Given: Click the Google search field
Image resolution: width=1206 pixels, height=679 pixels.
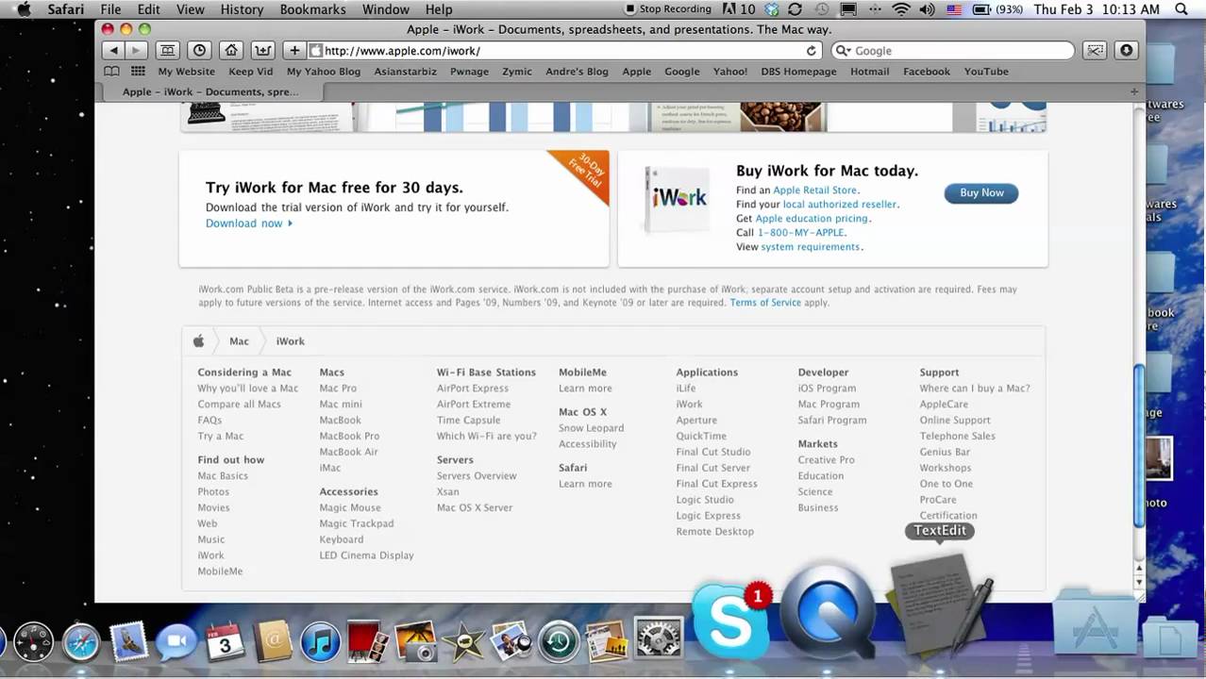Looking at the screenshot, I should [953, 51].
